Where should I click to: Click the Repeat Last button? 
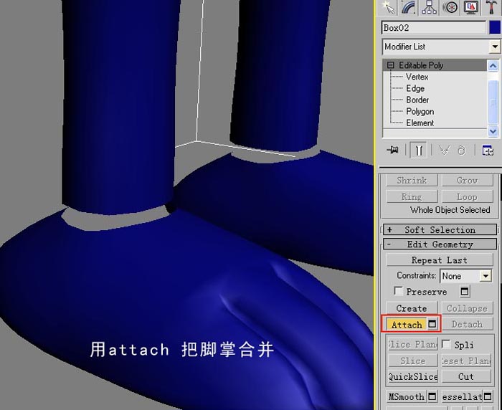(439, 259)
